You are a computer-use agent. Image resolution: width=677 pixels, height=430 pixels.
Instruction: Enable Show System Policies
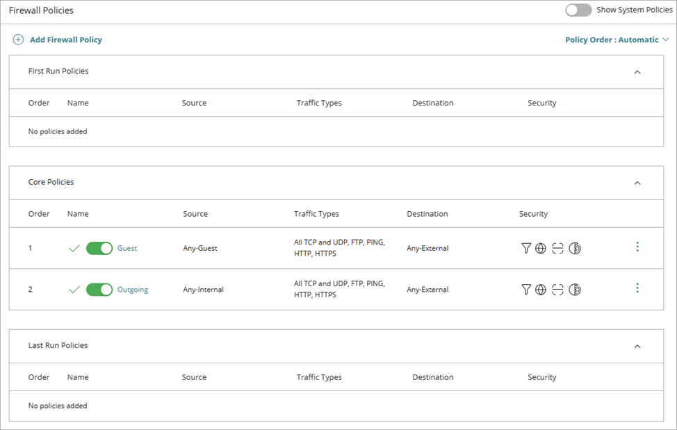[x=578, y=10]
